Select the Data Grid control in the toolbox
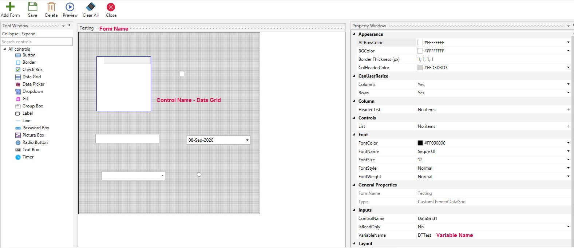The width and height of the screenshot is (574, 248). click(32, 77)
